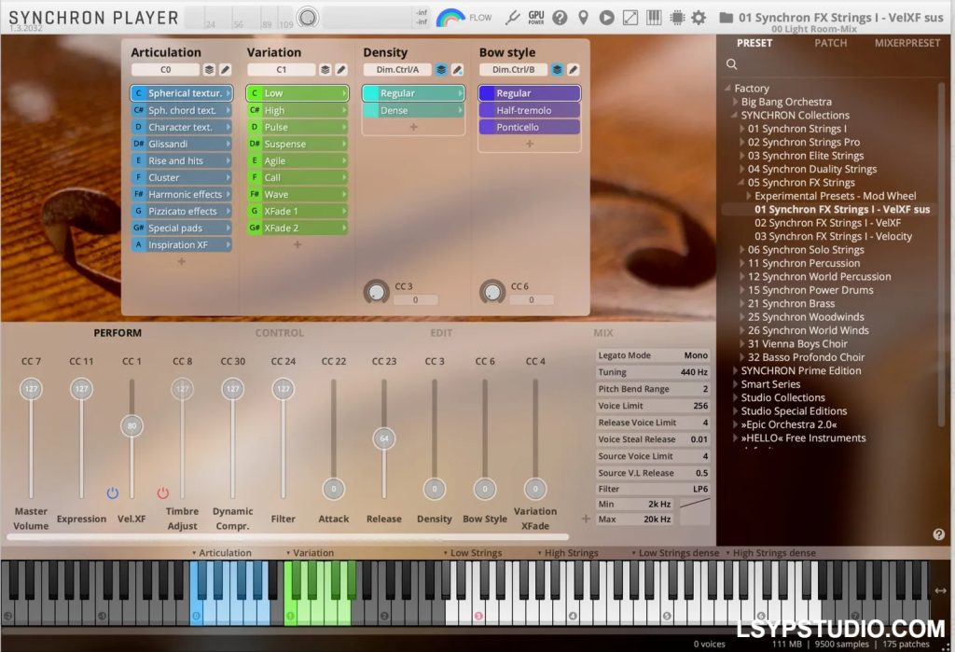The image size is (955, 652).
Task: Click Voice Limit 256 value
Action: tap(699, 405)
